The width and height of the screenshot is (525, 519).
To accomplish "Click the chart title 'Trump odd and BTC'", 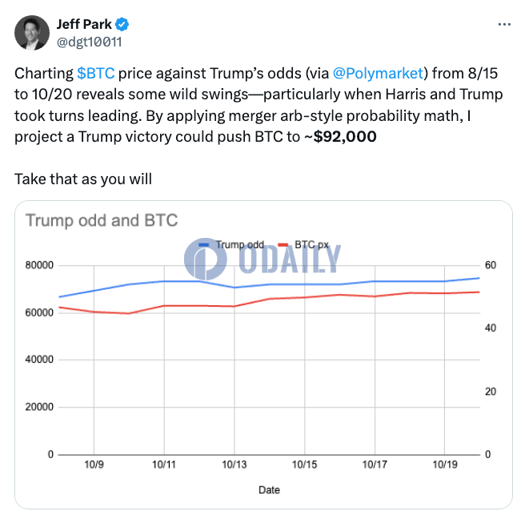I will [x=102, y=220].
